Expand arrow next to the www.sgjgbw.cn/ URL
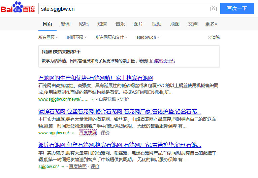Viewport: 258px width, 178px height. (x=73, y=133)
